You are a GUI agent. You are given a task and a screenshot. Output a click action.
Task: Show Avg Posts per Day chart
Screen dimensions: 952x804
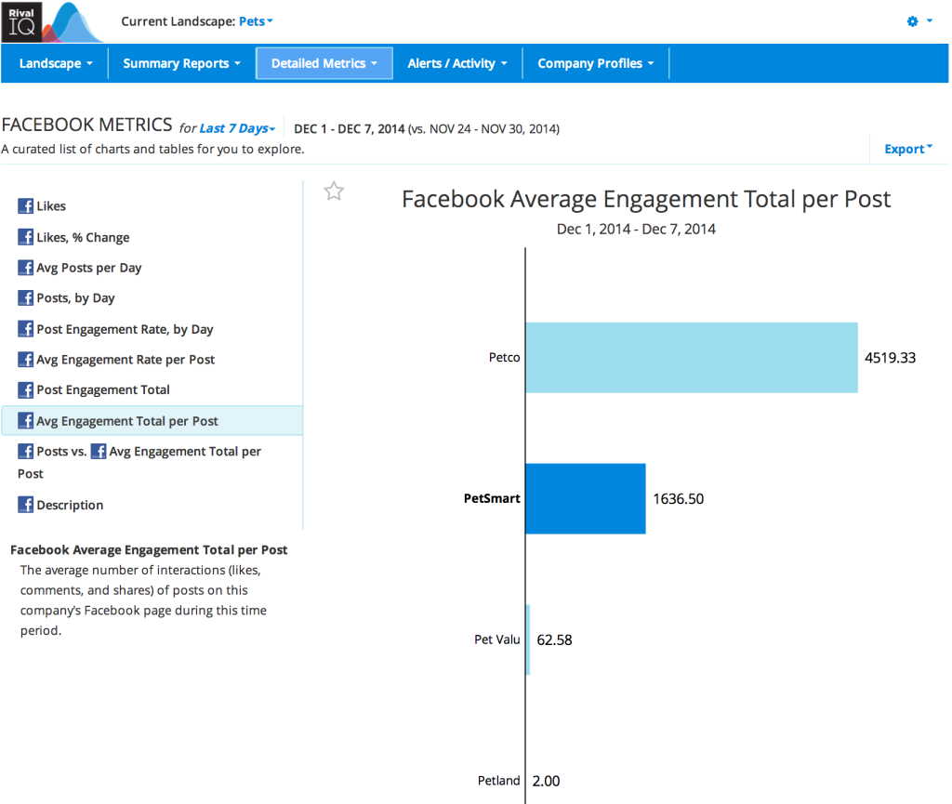(x=88, y=268)
